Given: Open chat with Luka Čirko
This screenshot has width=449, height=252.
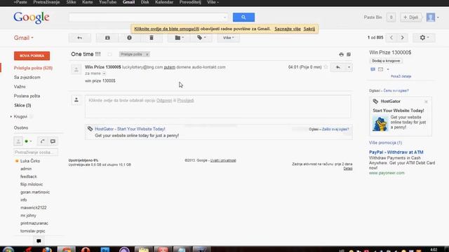Looking at the screenshot, I should click(x=30, y=161).
